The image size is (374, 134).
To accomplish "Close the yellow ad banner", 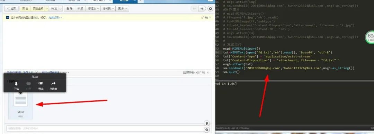I will pyautogui.click(x=210, y=17).
